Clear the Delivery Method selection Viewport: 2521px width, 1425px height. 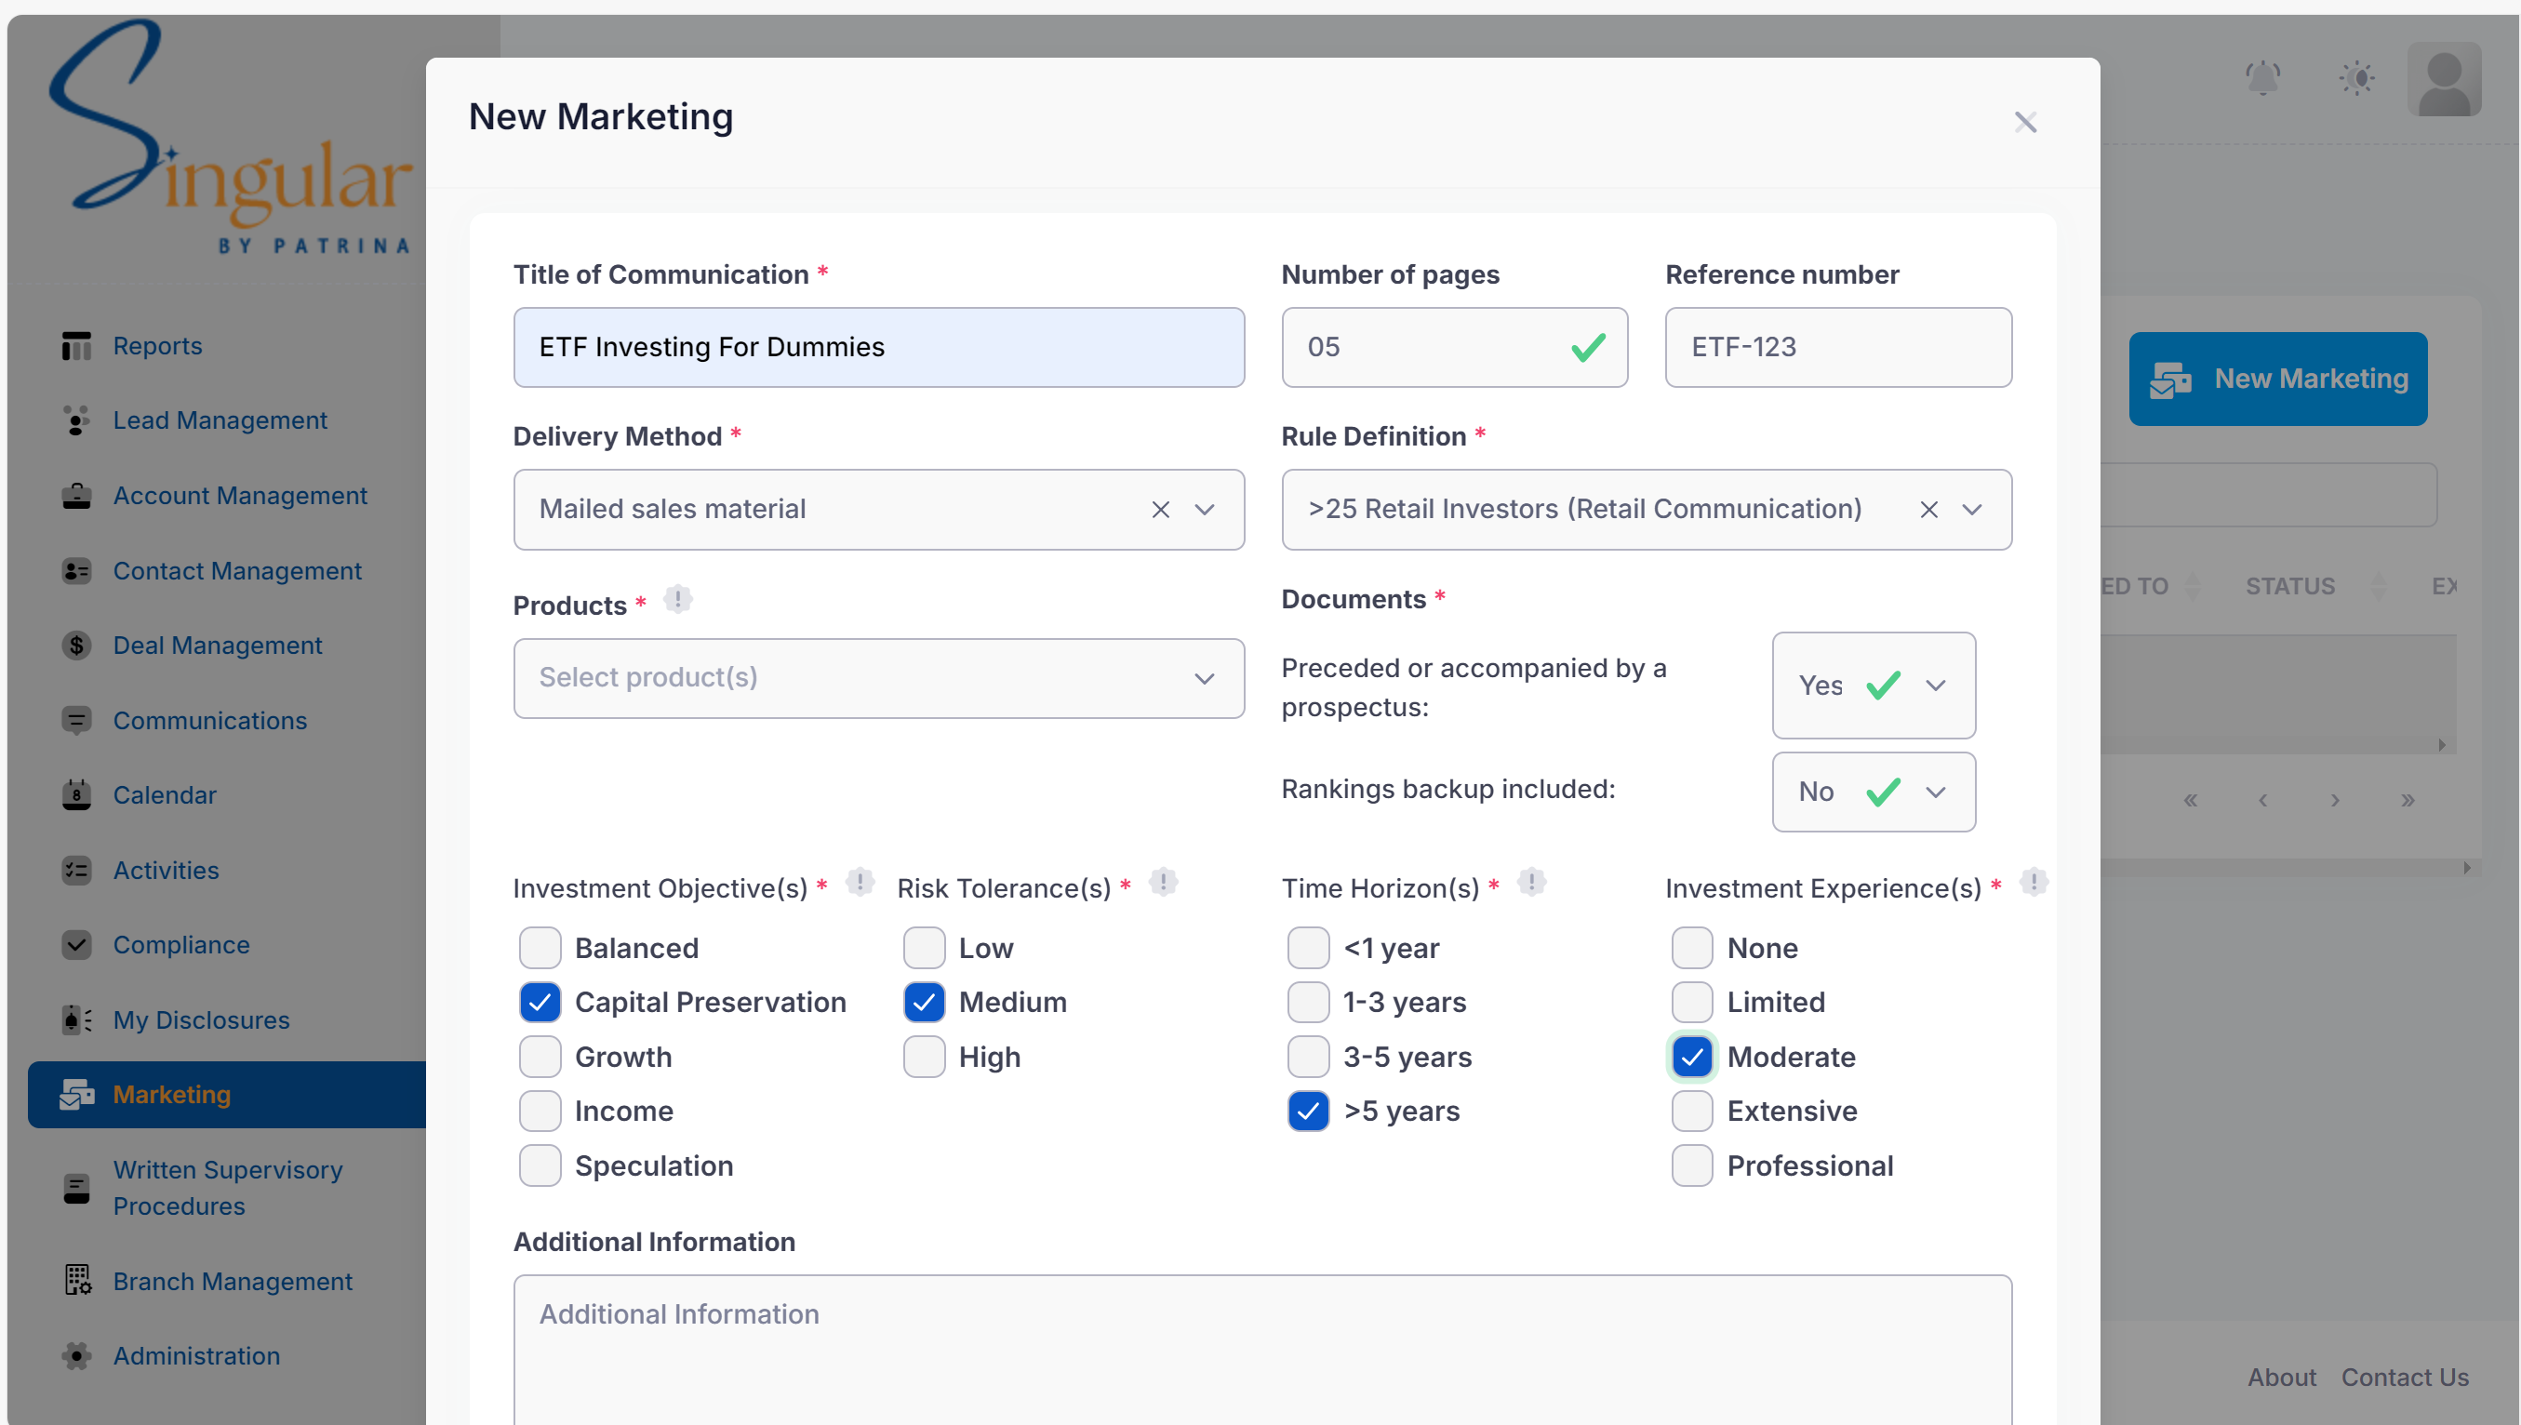pos(1161,509)
